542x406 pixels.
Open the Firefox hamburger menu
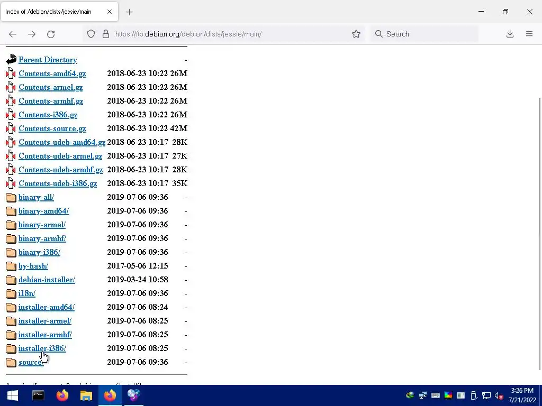[529, 34]
